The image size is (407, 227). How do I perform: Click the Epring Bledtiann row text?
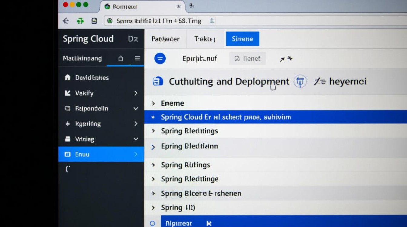pos(190,146)
